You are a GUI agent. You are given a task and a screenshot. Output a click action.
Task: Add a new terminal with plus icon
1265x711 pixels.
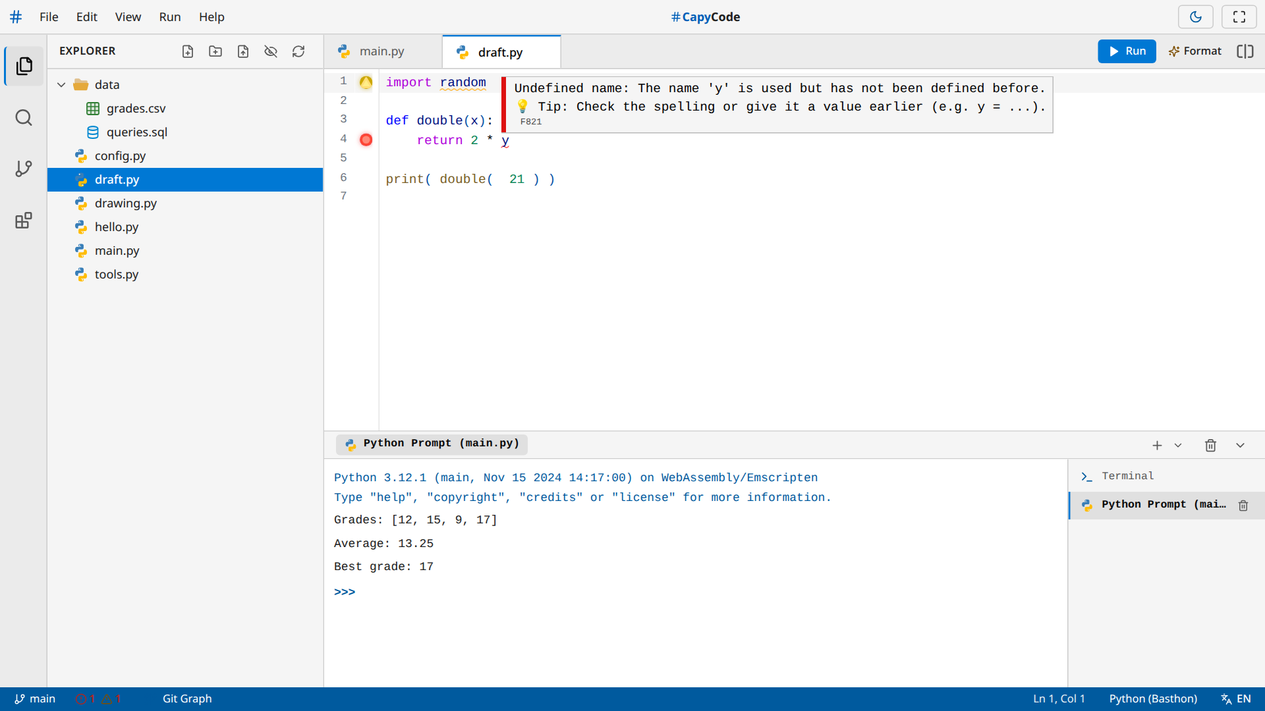pos(1157,446)
